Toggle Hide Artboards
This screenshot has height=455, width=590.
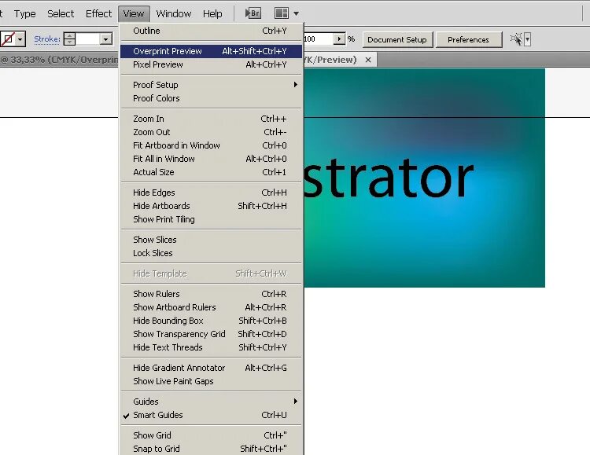(x=211, y=206)
